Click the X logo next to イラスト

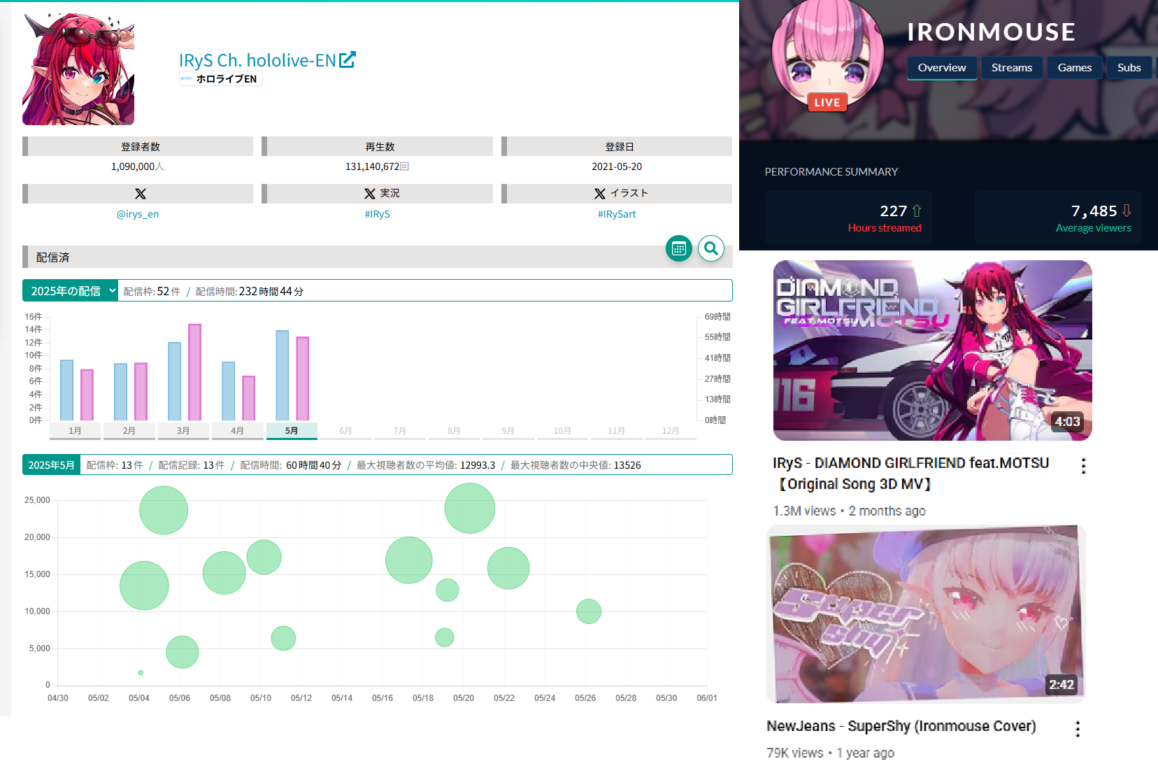[x=600, y=194]
